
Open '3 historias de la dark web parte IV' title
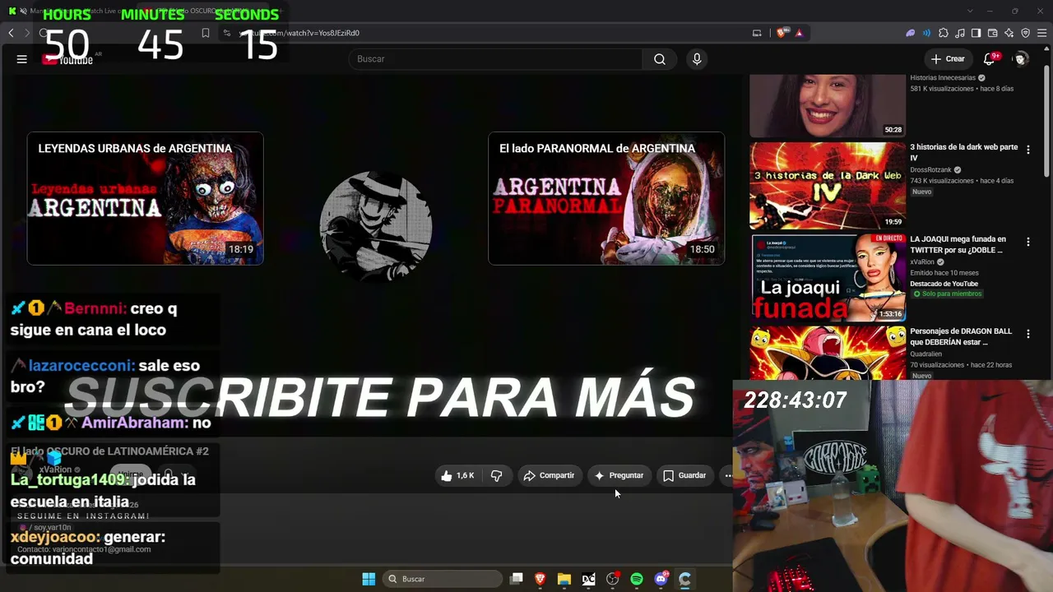coord(963,152)
